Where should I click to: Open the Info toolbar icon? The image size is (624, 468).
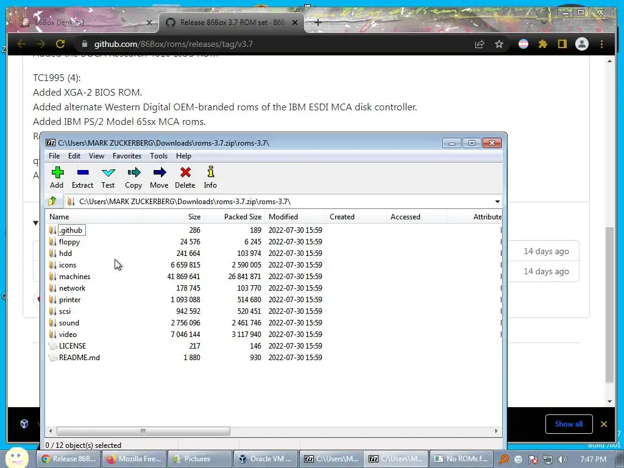[210, 171]
